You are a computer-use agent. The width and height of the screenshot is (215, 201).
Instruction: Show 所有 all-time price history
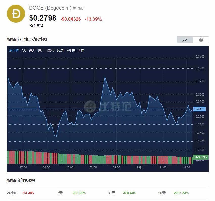coord(80,51)
